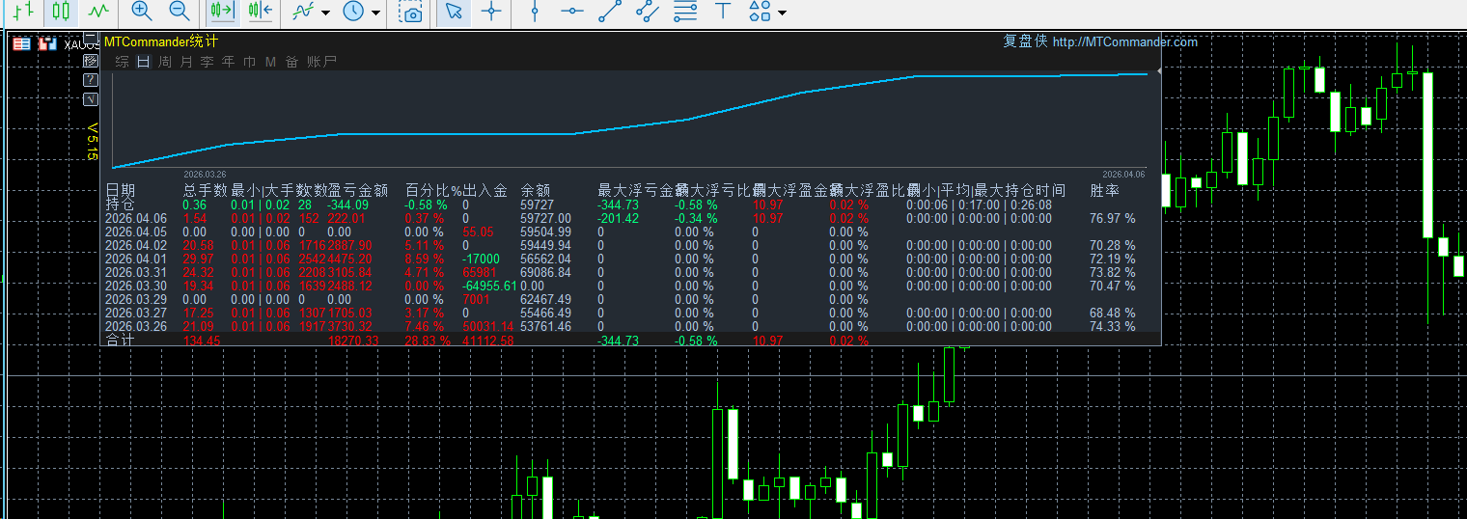Image resolution: width=1467 pixels, height=519 pixels.
Task: Toggle auto scroll to chart end
Action: point(223,12)
